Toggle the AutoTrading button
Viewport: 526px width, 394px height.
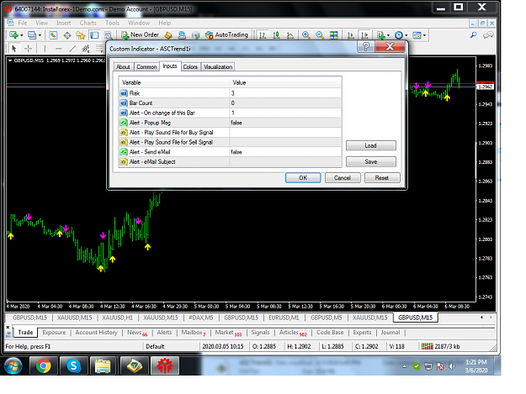click(x=226, y=34)
